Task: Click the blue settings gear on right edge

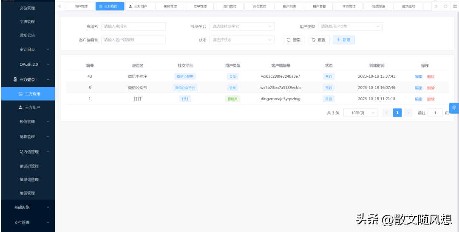Action: [x=454, y=108]
